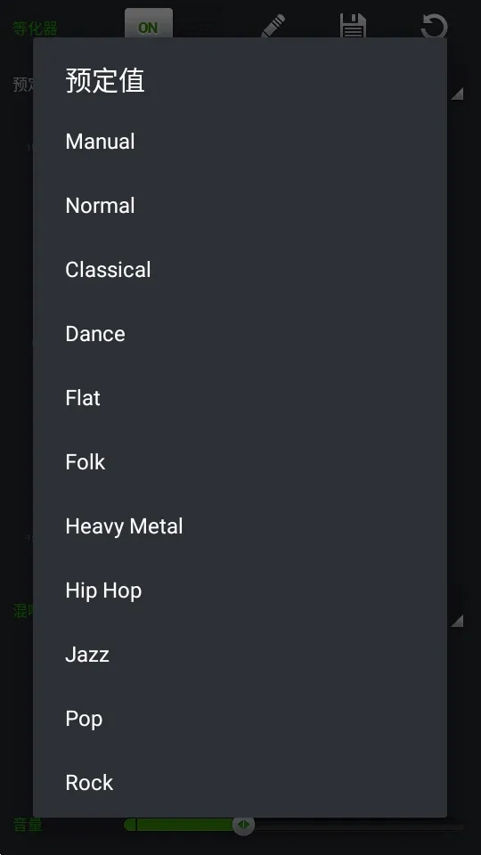Click the circular reset arrow icon

(x=434, y=26)
